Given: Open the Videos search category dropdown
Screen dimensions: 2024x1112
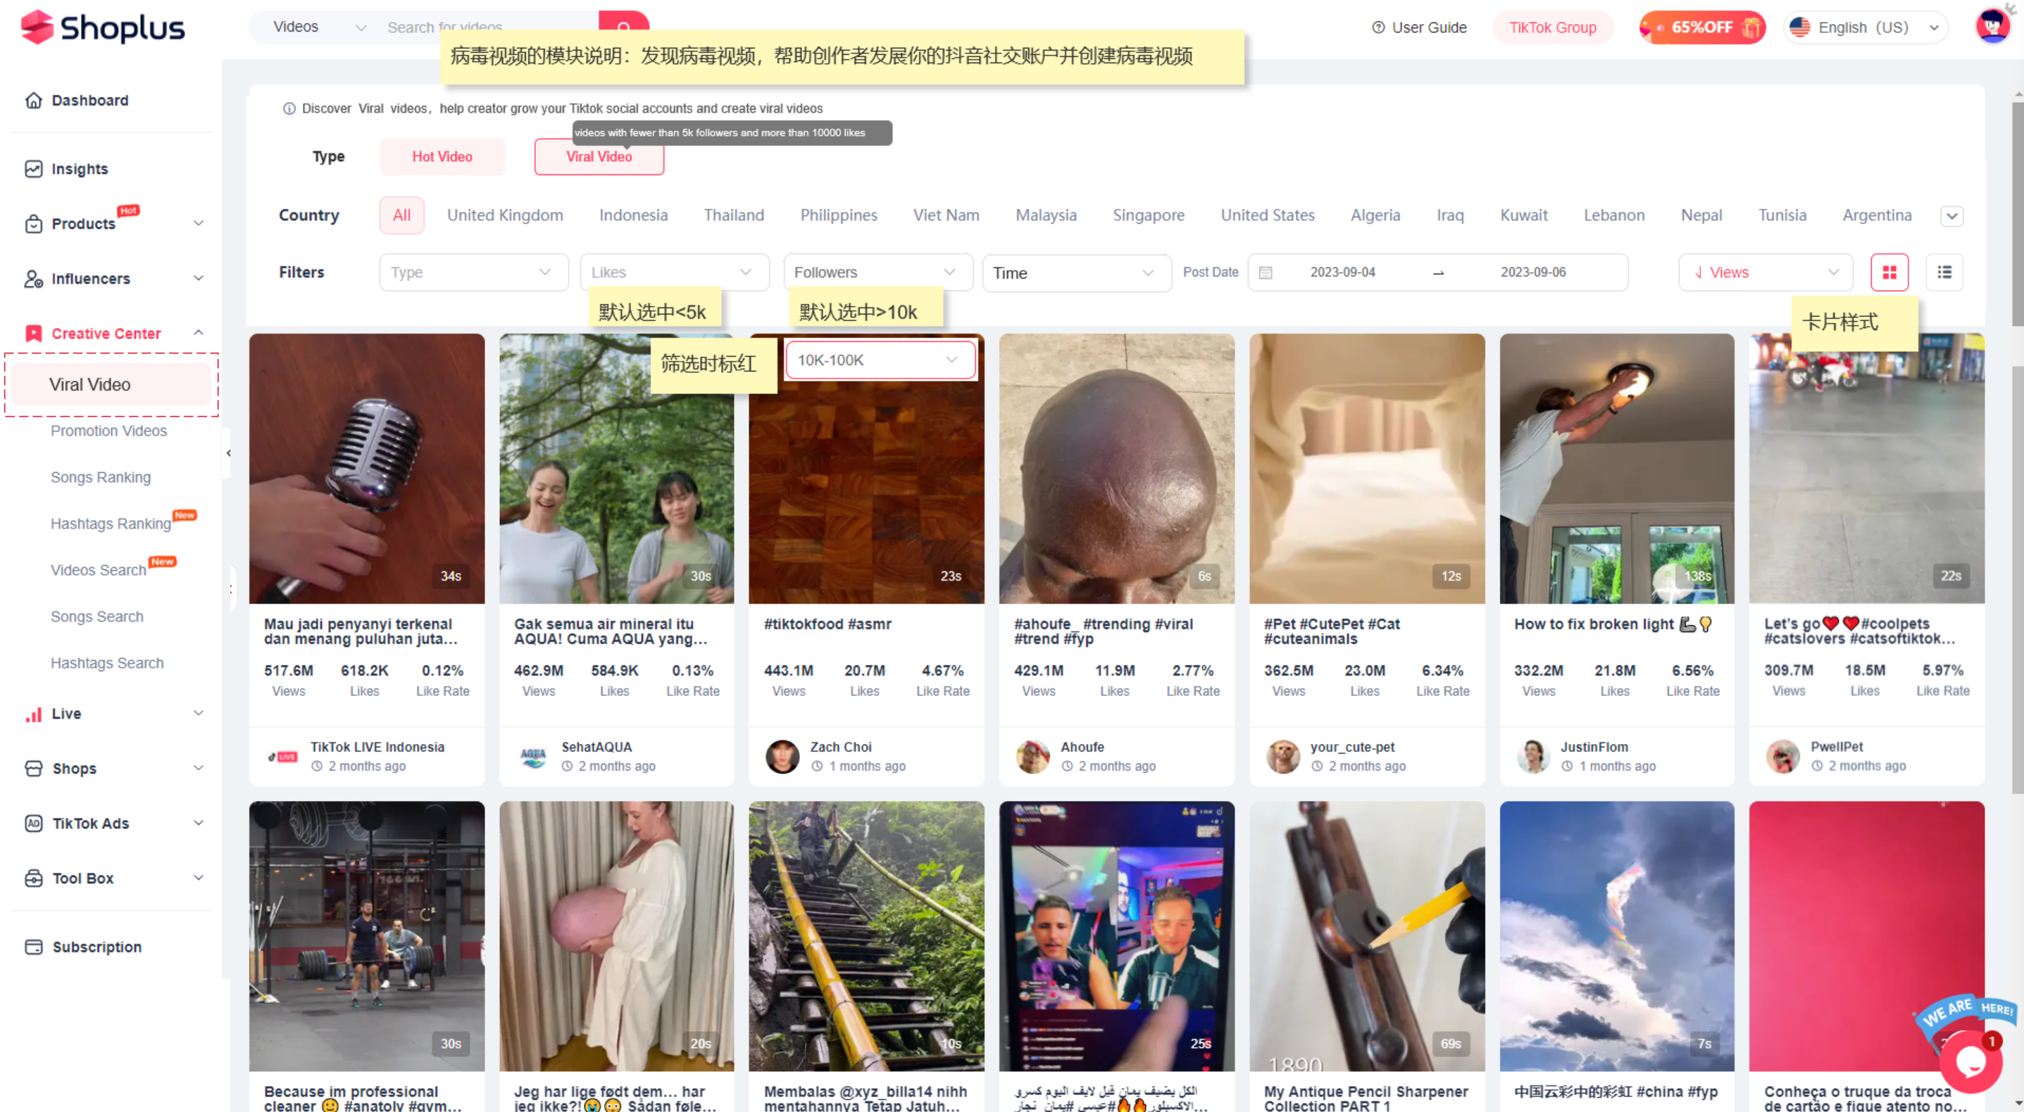Looking at the screenshot, I should click(x=318, y=27).
